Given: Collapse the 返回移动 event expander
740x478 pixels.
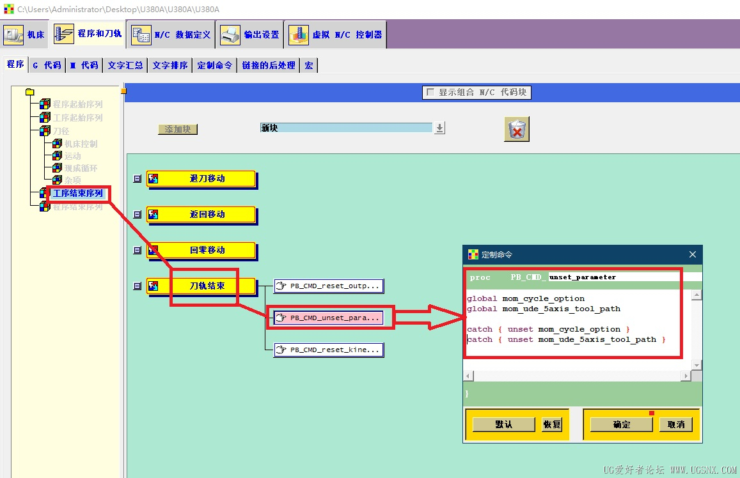Looking at the screenshot, I should pyautogui.click(x=138, y=215).
